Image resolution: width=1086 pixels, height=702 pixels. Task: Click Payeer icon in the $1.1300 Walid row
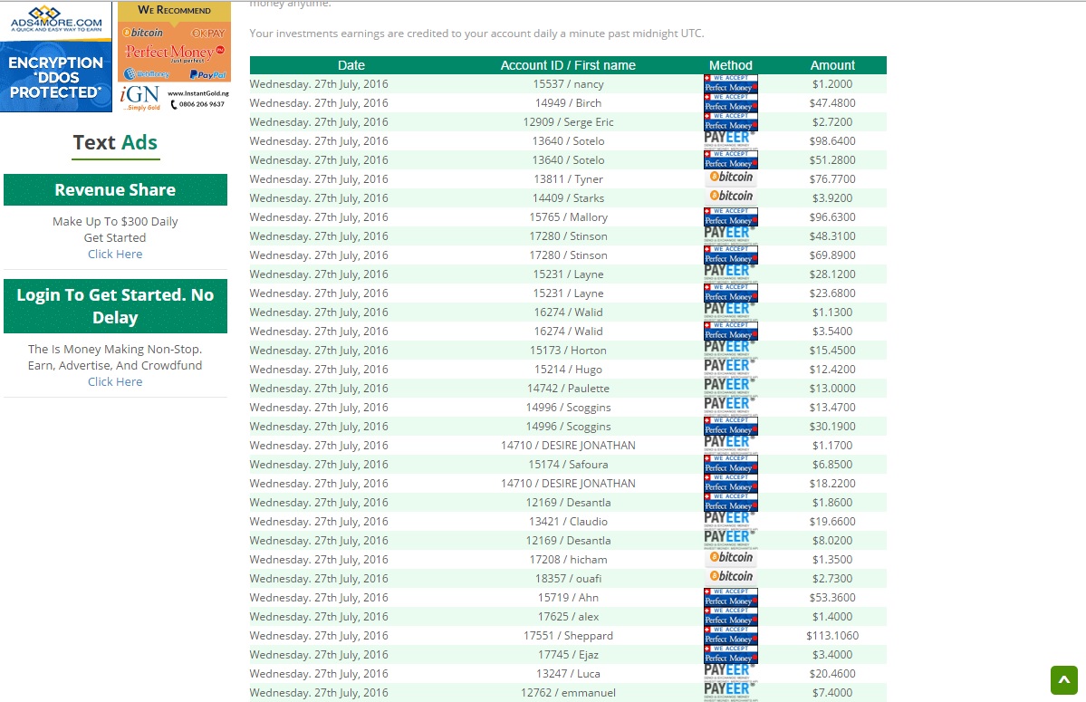(x=731, y=312)
